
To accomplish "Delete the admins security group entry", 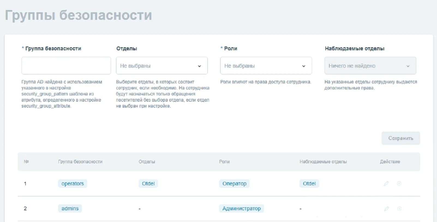I will tap(399, 209).
